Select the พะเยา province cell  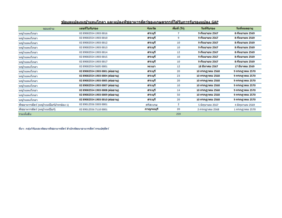pos(151,66)
